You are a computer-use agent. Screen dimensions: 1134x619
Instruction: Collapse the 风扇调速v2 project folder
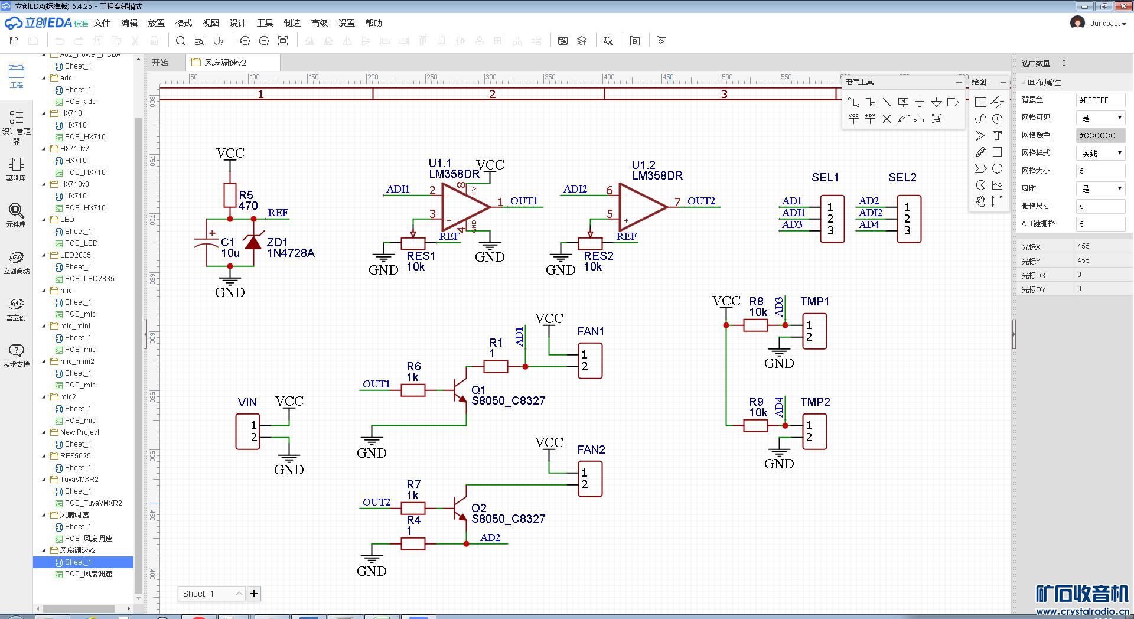(x=44, y=550)
